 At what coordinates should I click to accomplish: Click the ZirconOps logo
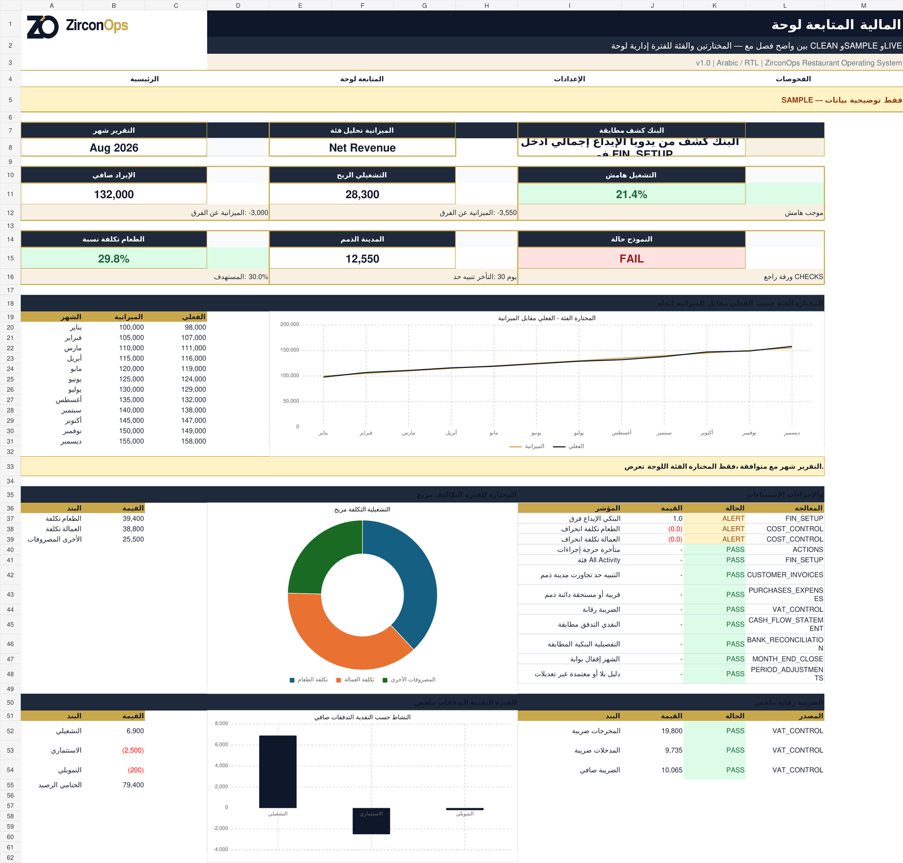(78, 27)
